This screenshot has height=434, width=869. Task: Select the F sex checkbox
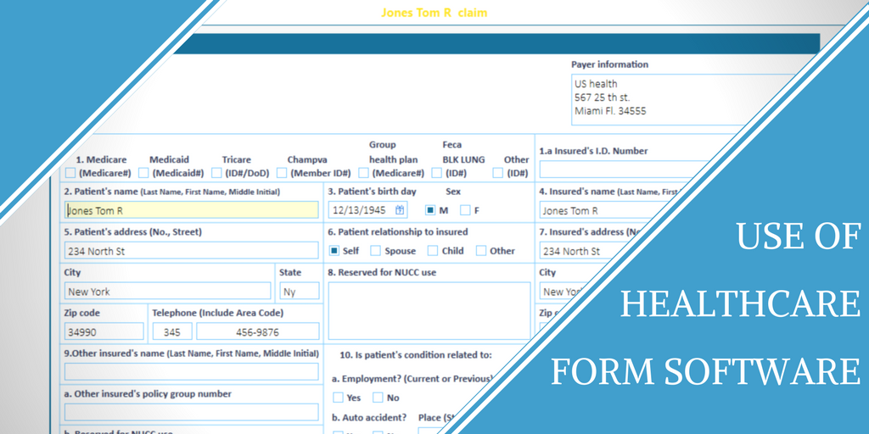click(466, 210)
